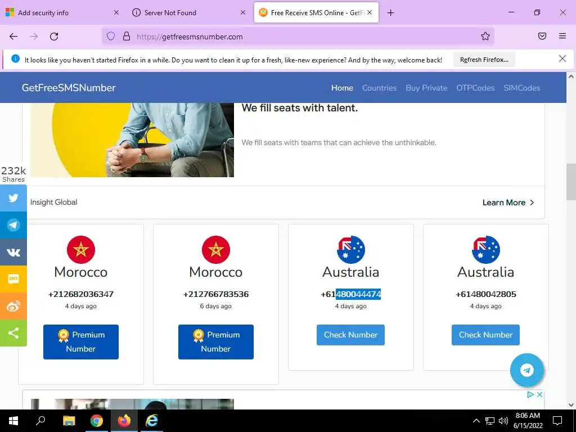Open Home in site navigation

[x=342, y=88]
